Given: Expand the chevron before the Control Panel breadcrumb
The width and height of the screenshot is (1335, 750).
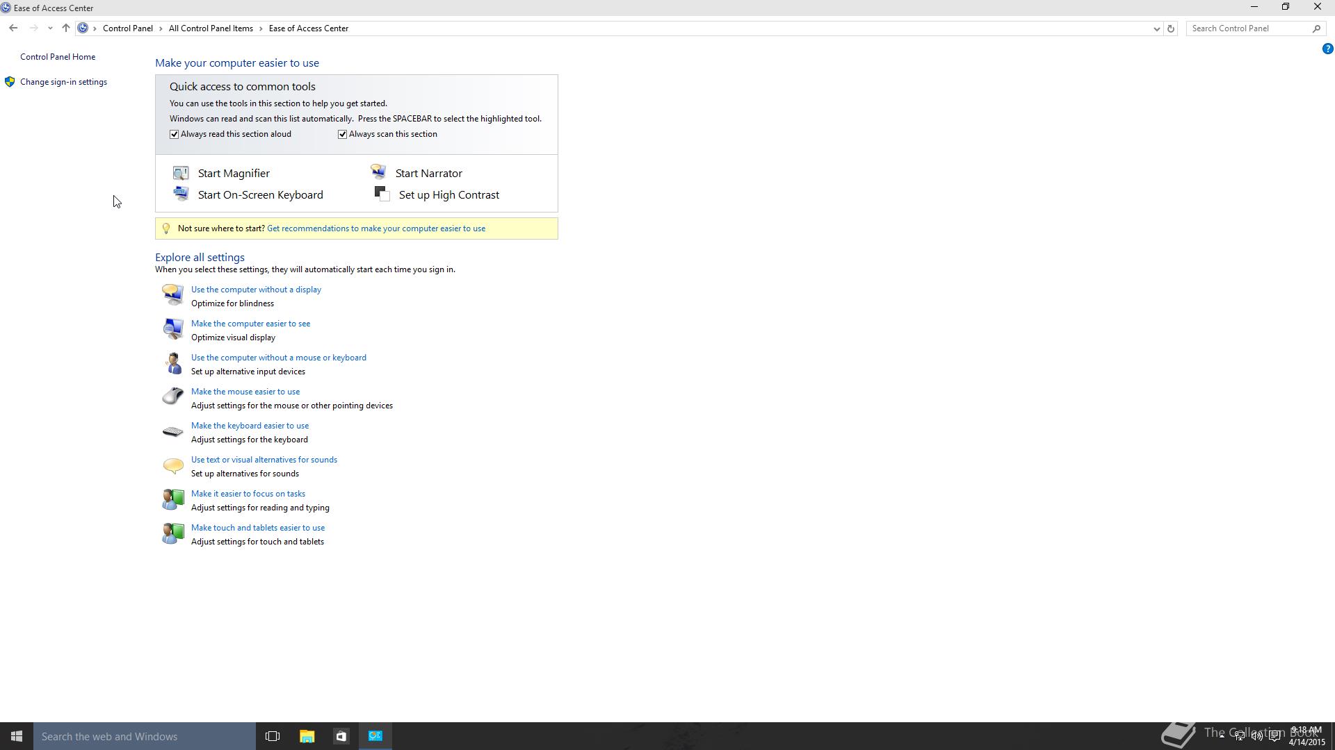Looking at the screenshot, I should click(x=95, y=28).
